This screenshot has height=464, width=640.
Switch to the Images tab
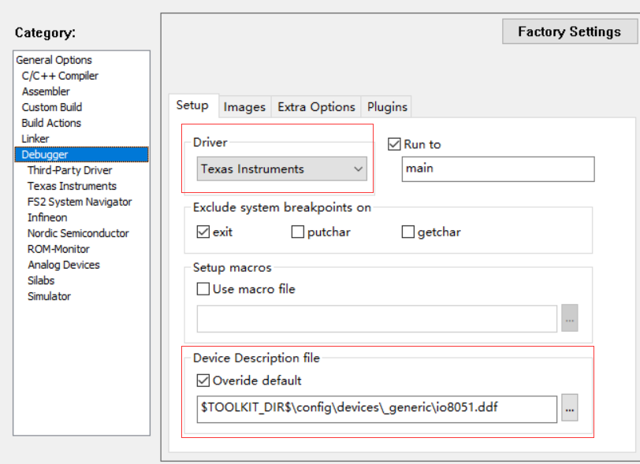click(244, 107)
